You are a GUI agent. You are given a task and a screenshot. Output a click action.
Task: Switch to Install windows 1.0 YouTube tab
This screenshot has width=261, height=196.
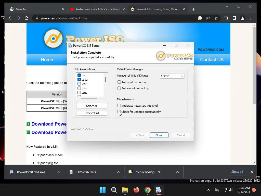point(97,9)
